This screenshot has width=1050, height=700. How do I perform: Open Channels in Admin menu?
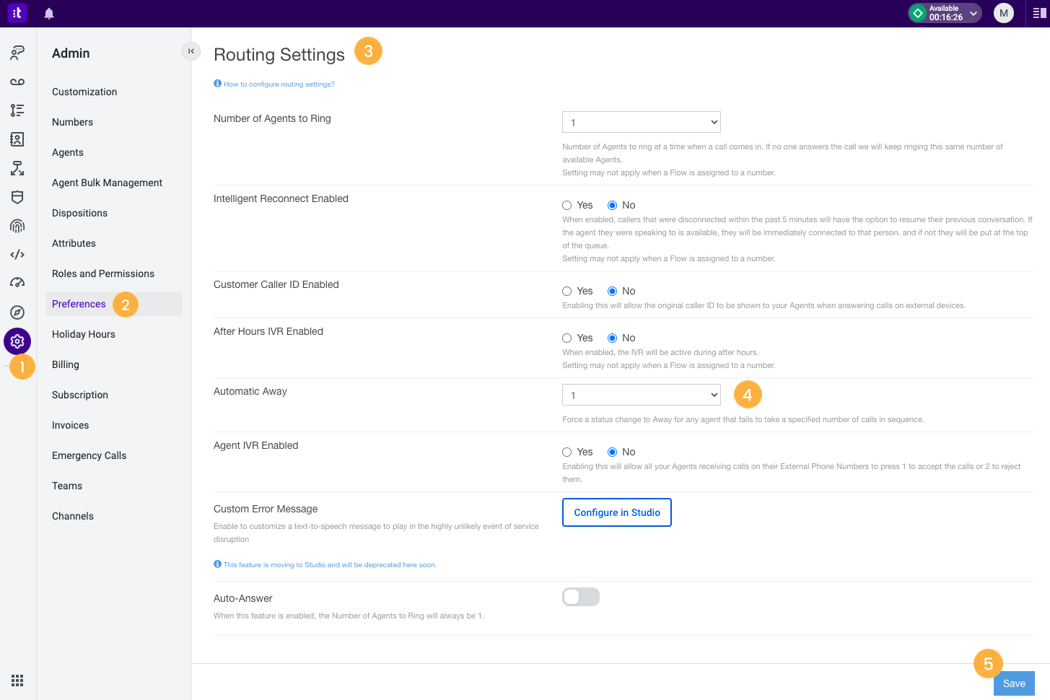click(73, 516)
